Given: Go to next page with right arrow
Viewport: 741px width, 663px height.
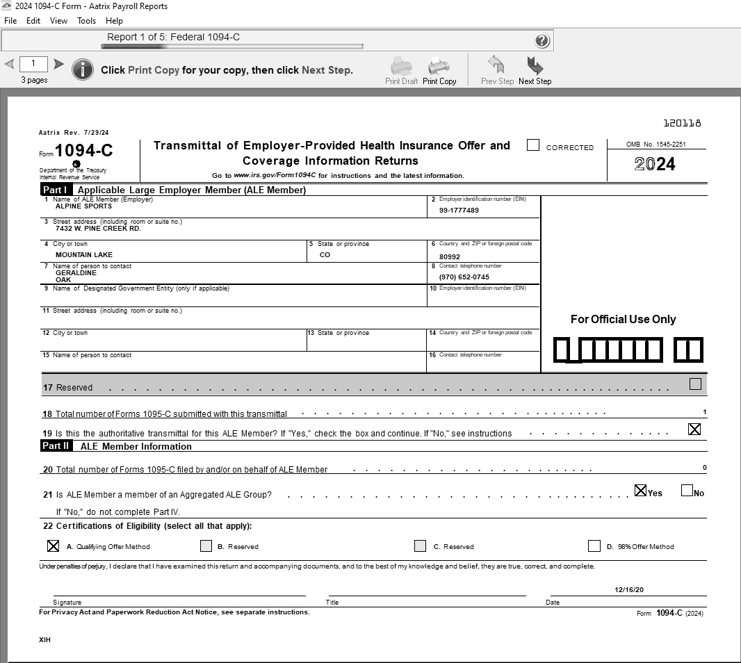Looking at the screenshot, I should coord(58,63).
